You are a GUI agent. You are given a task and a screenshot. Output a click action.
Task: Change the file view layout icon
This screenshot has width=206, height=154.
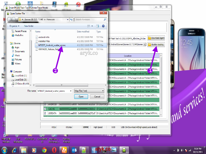(x=89, y=26)
